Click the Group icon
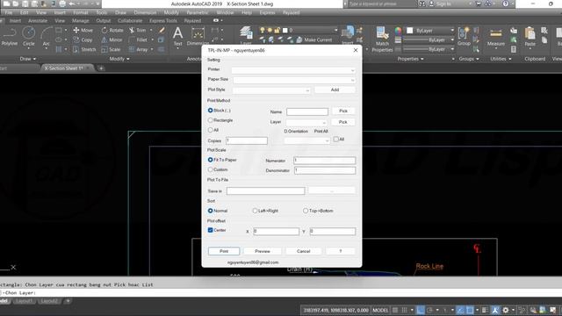The width and height of the screenshot is (562, 316). pyautogui.click(x=464, y=37)
